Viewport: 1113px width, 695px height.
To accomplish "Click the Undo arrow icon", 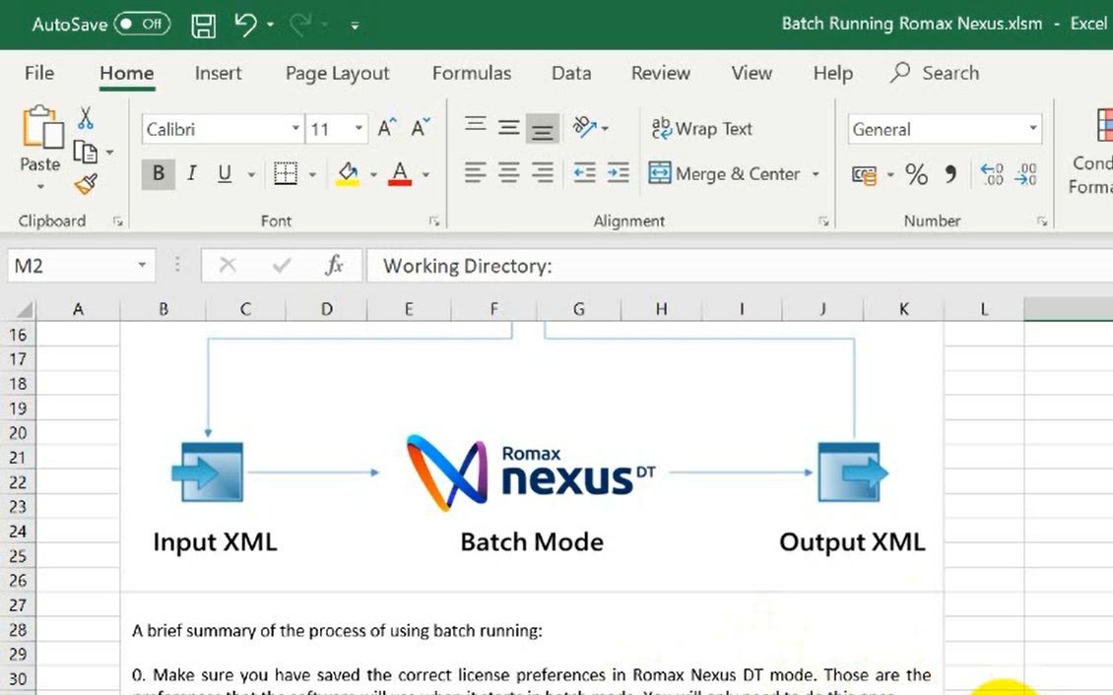I will click(x=245, y=25).
